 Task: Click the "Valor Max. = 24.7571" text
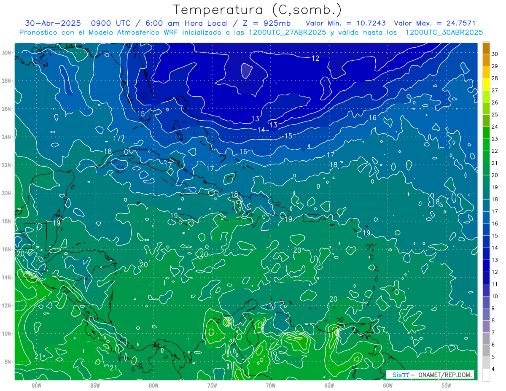point(435,23)
